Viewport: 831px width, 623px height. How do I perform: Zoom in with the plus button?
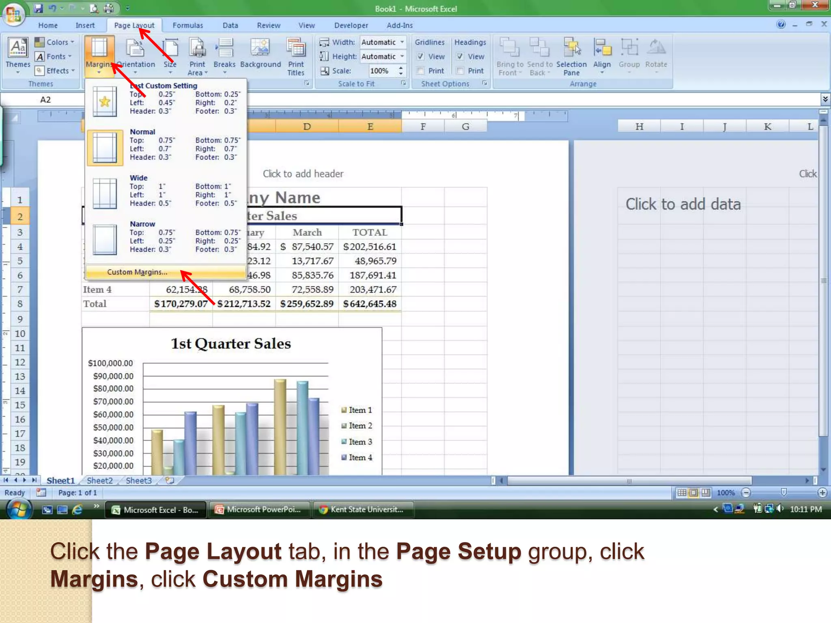pyautogui.click(x=822, y=492)
